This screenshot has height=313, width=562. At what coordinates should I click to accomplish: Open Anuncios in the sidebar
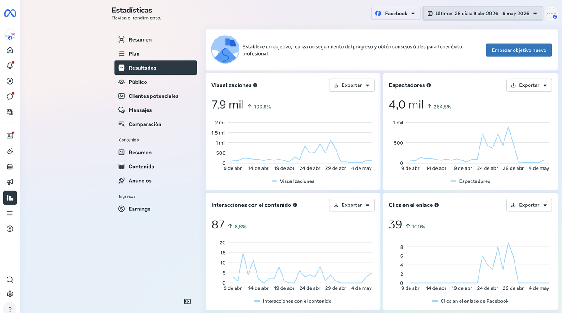[x=156, y=181]
